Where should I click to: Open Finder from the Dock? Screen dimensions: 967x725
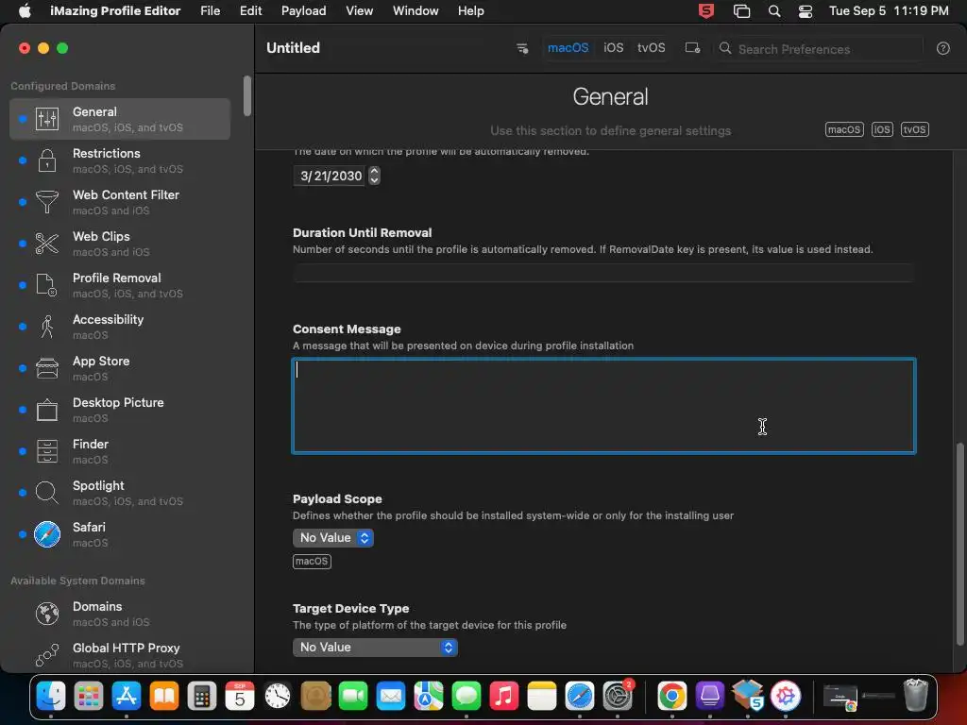coord(51,696)
